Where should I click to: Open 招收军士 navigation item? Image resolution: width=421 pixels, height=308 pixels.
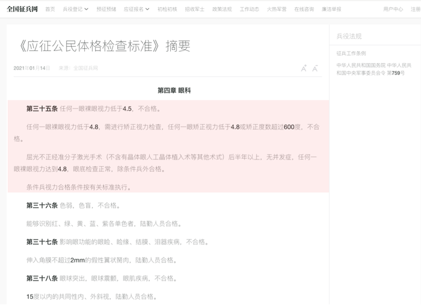point(195,9)
